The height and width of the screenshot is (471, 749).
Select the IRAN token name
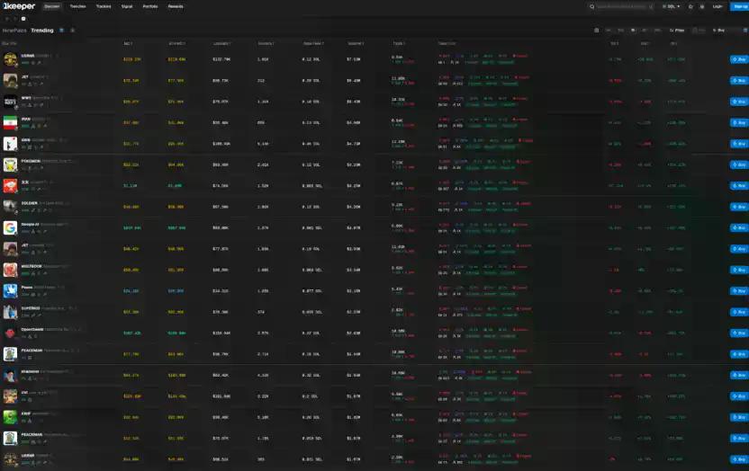coord(26,119)
